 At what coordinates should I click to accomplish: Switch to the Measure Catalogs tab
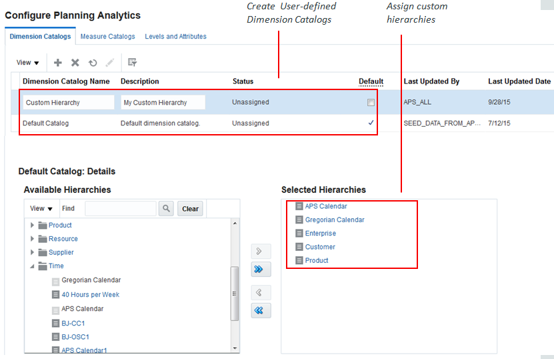click(107, 37)
